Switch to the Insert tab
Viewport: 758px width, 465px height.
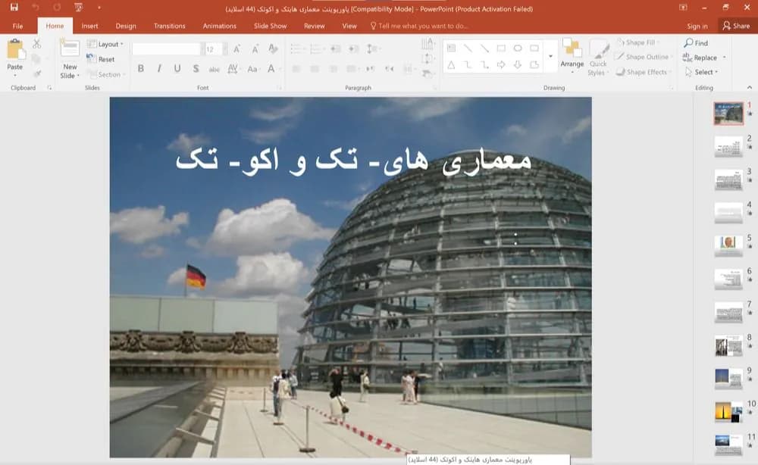tap(89, 26)
